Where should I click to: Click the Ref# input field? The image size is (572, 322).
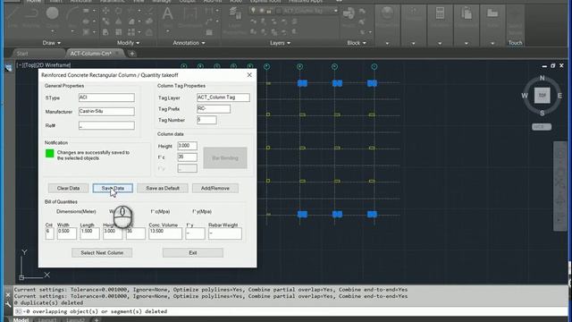click(x=106, y=125)
